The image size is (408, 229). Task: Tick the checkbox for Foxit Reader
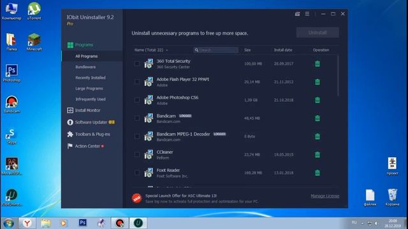point(137,172)
